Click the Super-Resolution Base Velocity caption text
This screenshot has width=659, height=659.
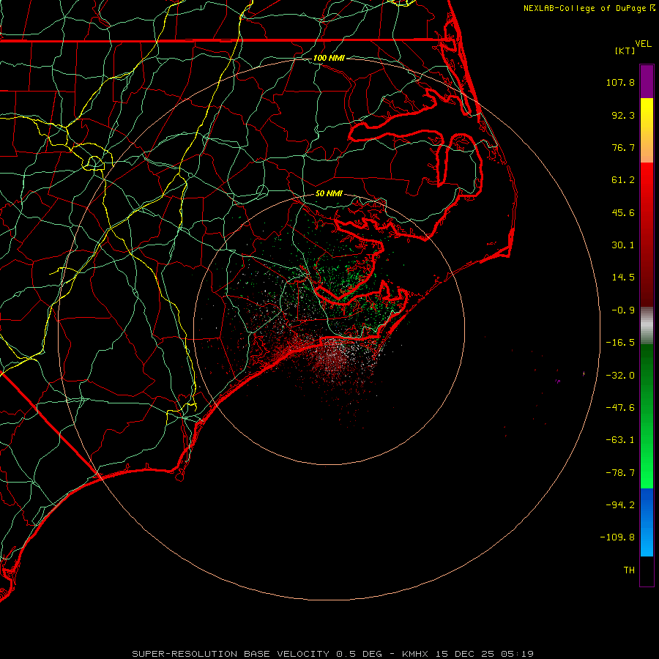257,654
